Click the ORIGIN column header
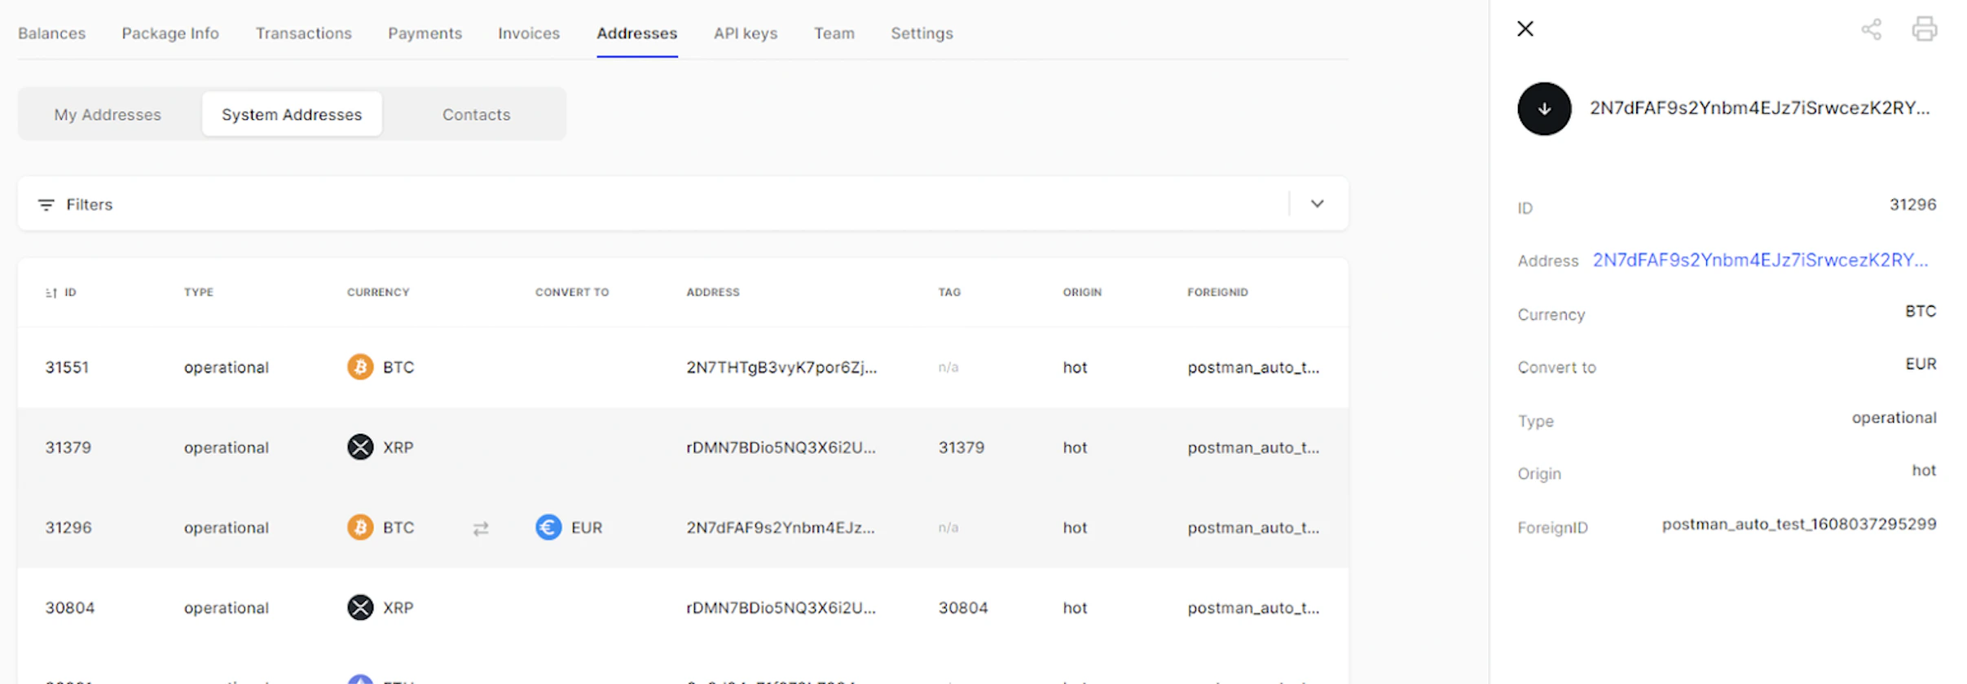1967x684 pixels. 1082,292
